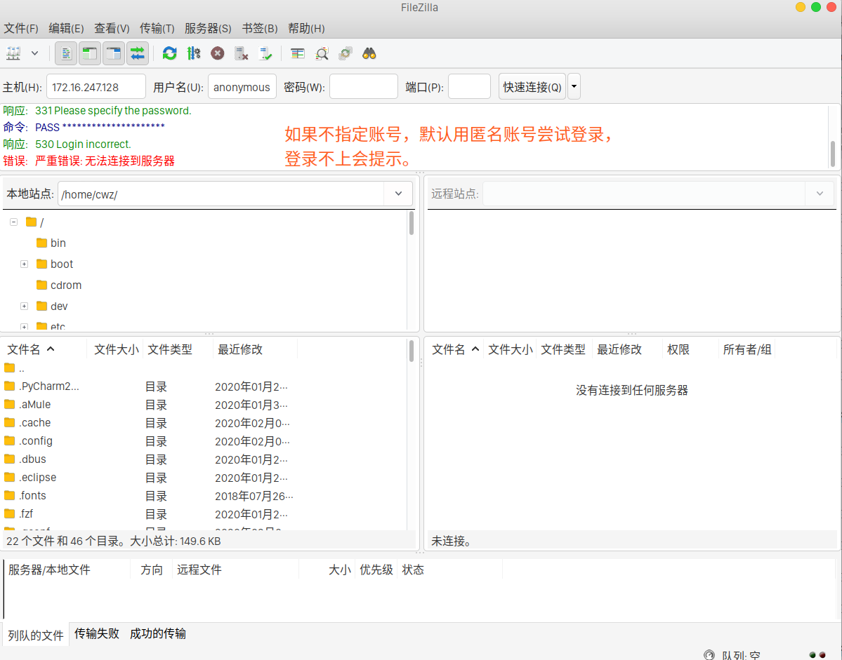Toggle processing of transfer queue
Screen dimensions: 842x660
tap(193, 53)
